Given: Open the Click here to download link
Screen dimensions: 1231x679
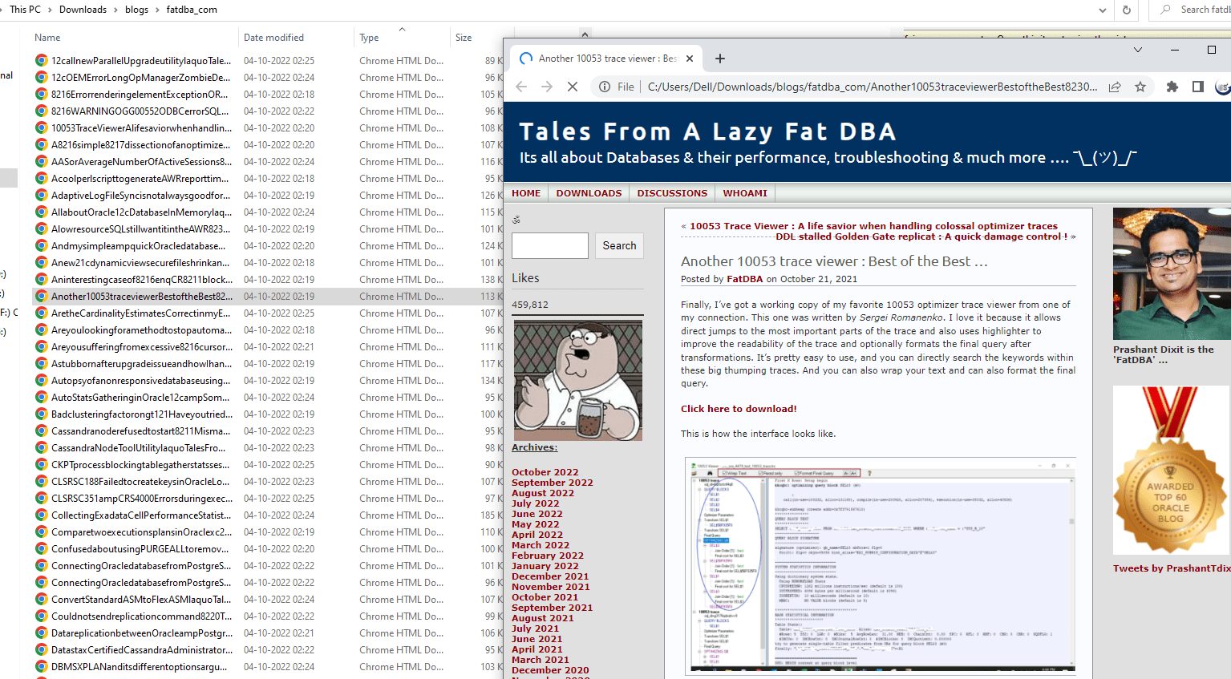Looking at the screenshot, I should point(739,409).
